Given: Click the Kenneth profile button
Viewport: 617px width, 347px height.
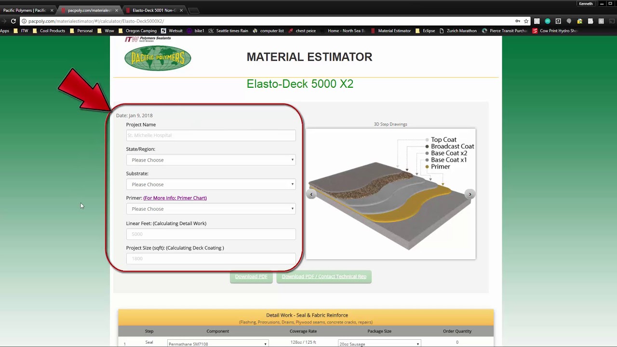Looking at the screenshot, I should click(586, 4).
